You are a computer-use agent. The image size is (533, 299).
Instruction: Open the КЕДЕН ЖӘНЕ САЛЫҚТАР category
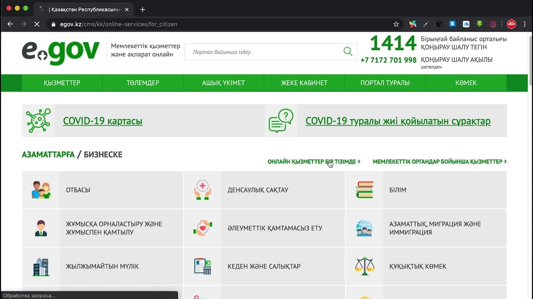(x=264, y=266)
